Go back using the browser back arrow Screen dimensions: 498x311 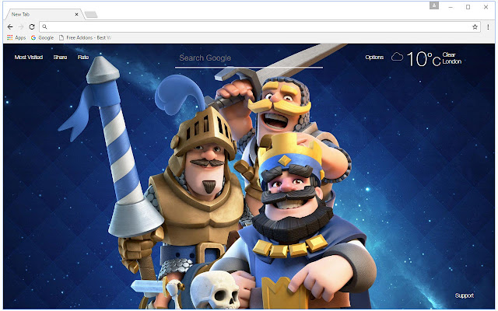point(10,27)
